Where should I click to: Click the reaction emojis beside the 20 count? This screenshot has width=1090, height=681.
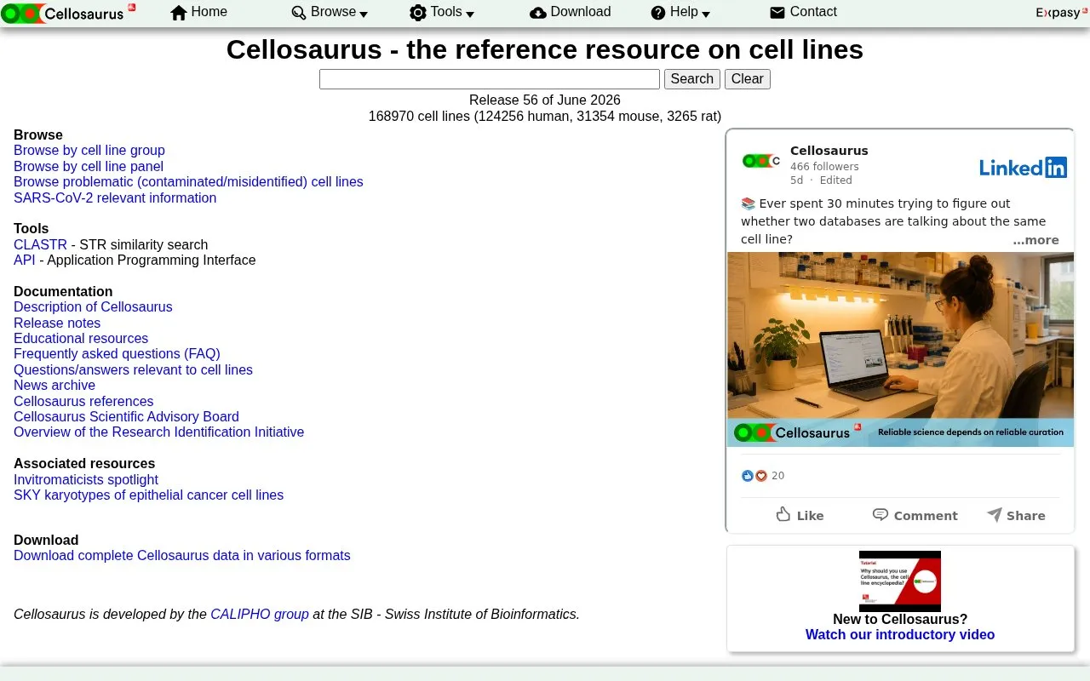tap(754, 476)
